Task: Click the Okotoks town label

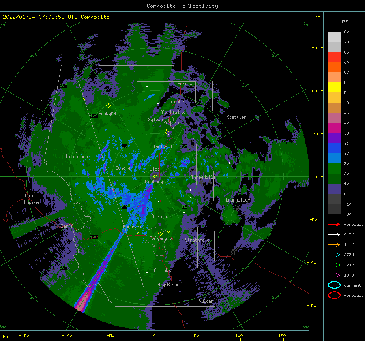Action: click(x=162, y=270)
